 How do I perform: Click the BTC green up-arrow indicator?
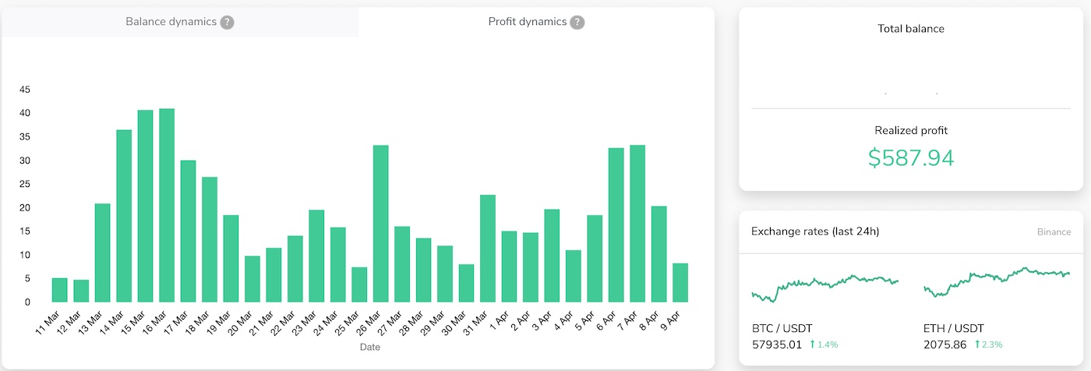click(x=812, y=344)
